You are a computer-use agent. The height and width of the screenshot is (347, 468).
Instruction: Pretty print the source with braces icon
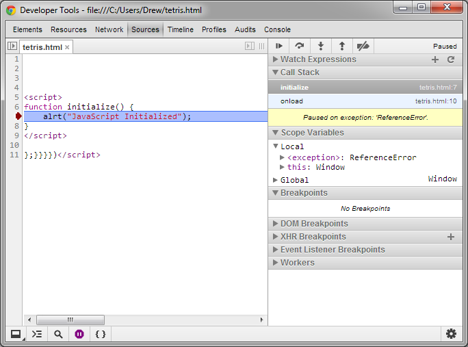[x=101, y=334]
